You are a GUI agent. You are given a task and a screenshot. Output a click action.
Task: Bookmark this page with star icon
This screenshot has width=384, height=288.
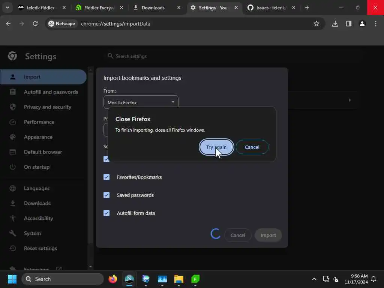[316, 24]
